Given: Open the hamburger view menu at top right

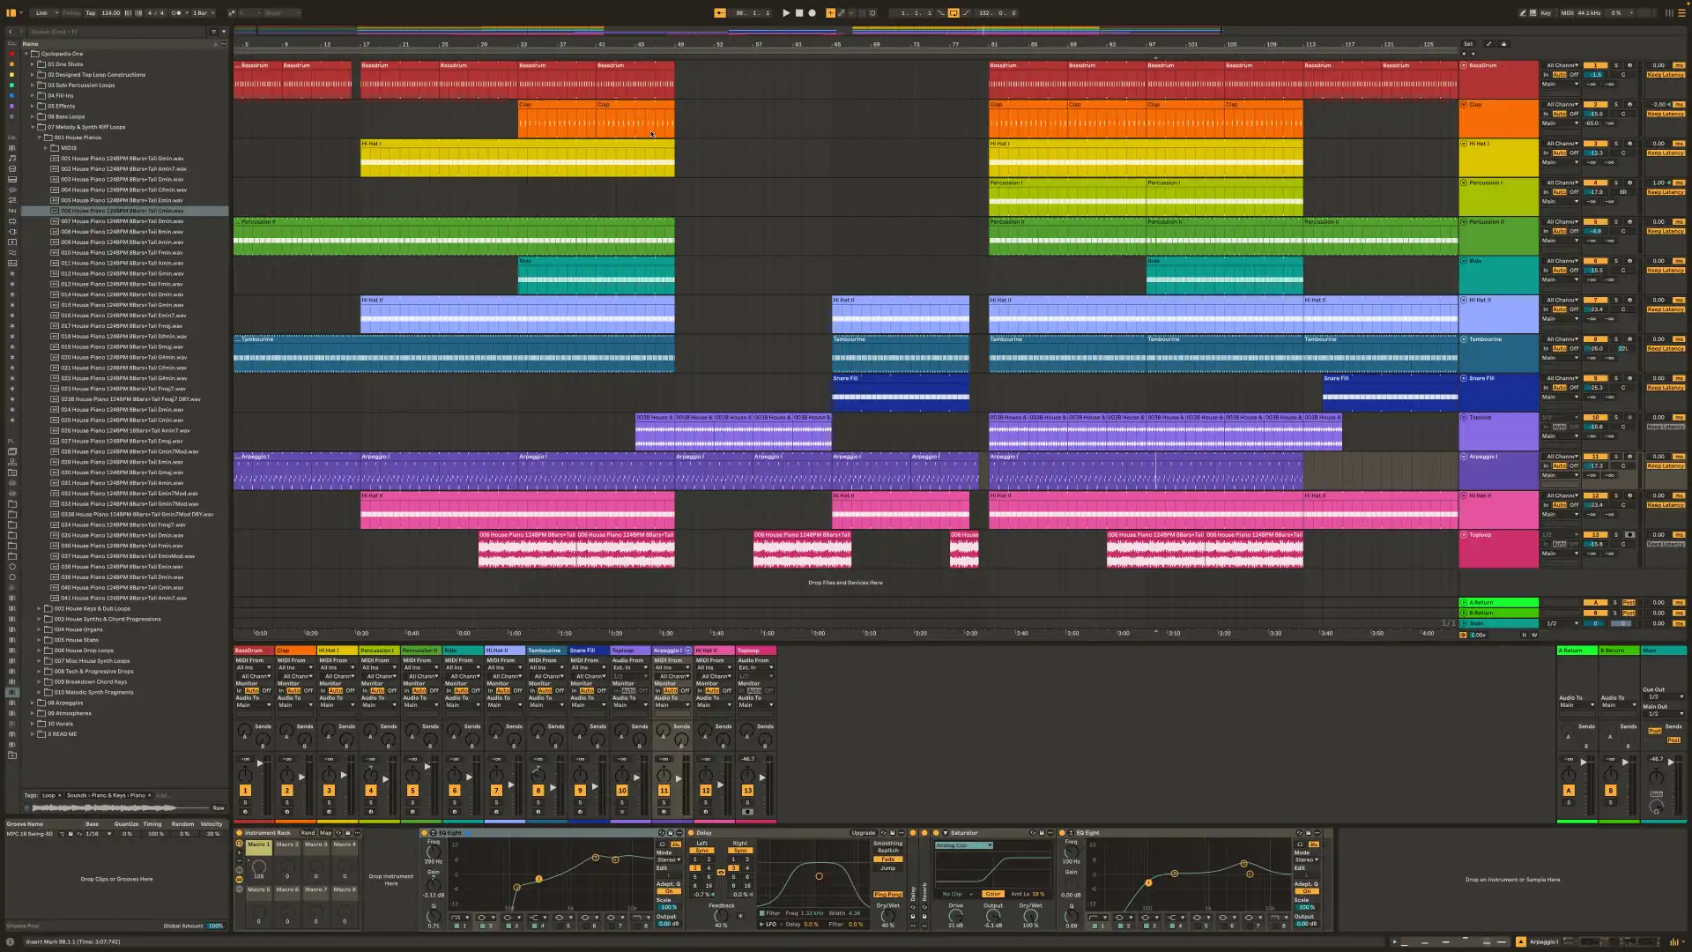Looking at the screenshot, I should (1681, 13).
